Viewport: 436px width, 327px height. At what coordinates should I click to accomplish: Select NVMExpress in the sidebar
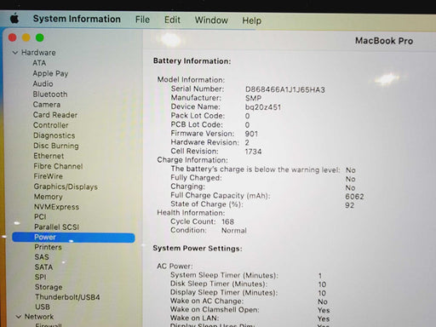56,207
